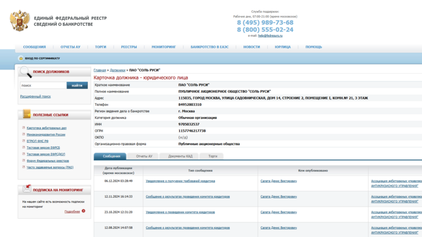Image resolution: width=422 pixels, height=237 pixels.
Task: Open Тестовая версия ЕФРСБ link
Action: point(43,147)
